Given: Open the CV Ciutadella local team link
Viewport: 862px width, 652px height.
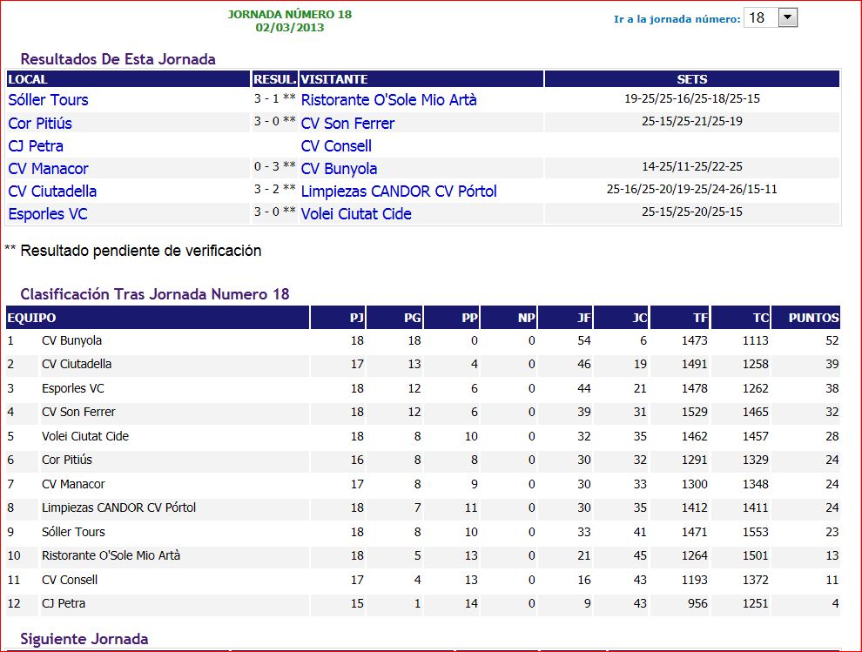Looking at the screenshot, I should (52, 192).
